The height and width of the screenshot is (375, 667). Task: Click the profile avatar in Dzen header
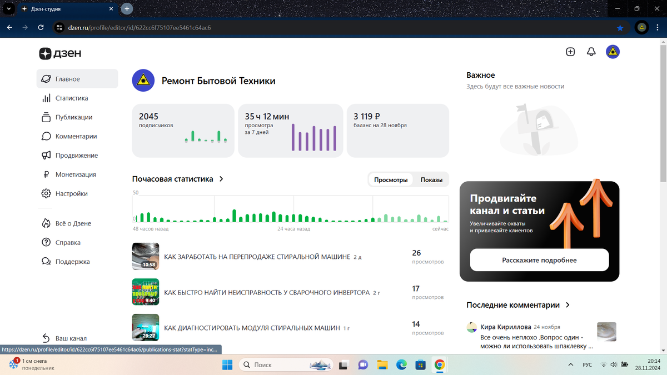613,52
